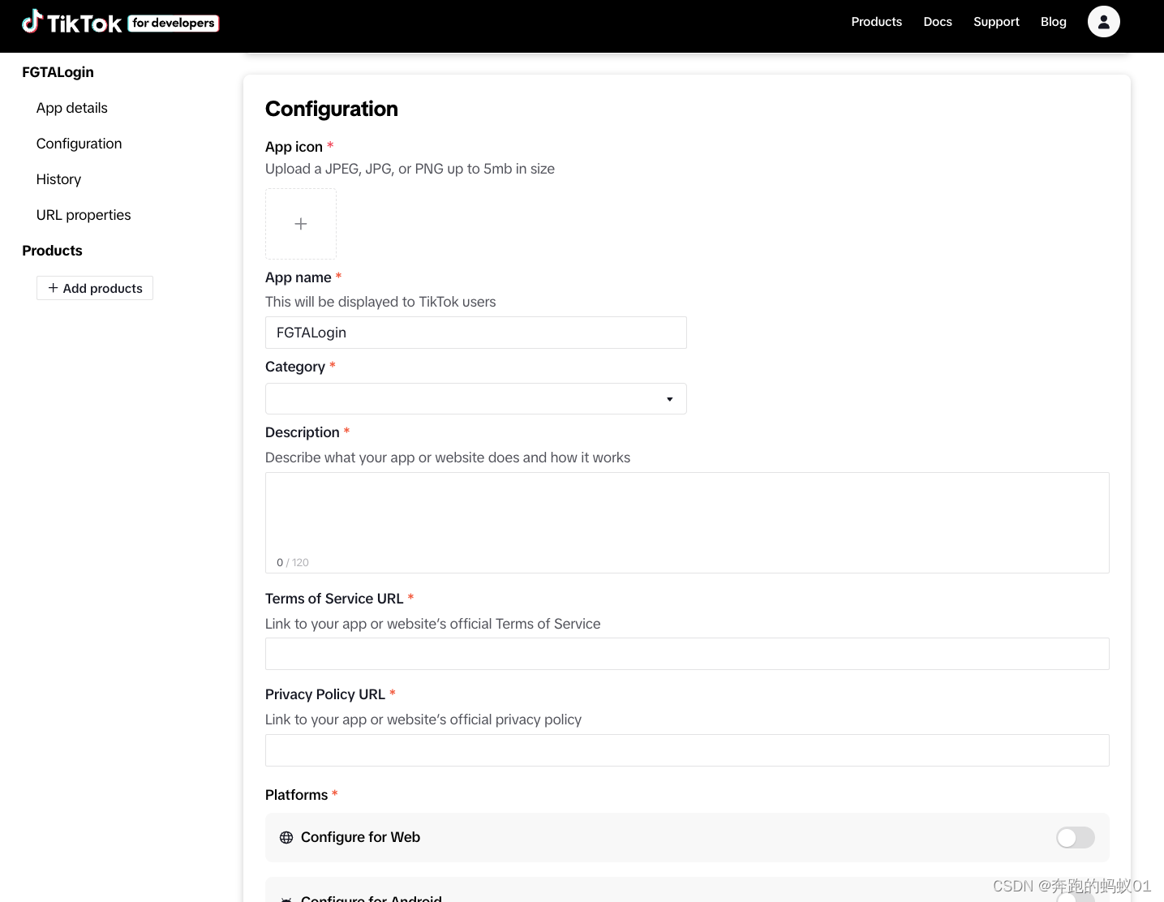
Task: Click the 0 / 120 character counter
Action: point(293,562)
